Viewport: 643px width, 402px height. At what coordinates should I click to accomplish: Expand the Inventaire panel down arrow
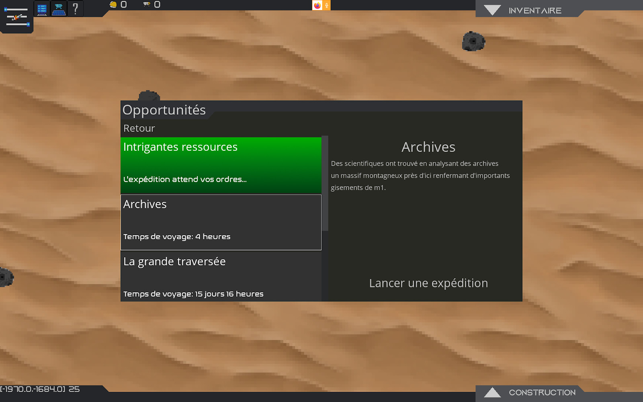(492, 10)
